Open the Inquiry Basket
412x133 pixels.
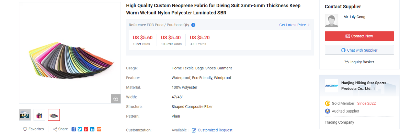pyautogui.click(x=359, y=62)
